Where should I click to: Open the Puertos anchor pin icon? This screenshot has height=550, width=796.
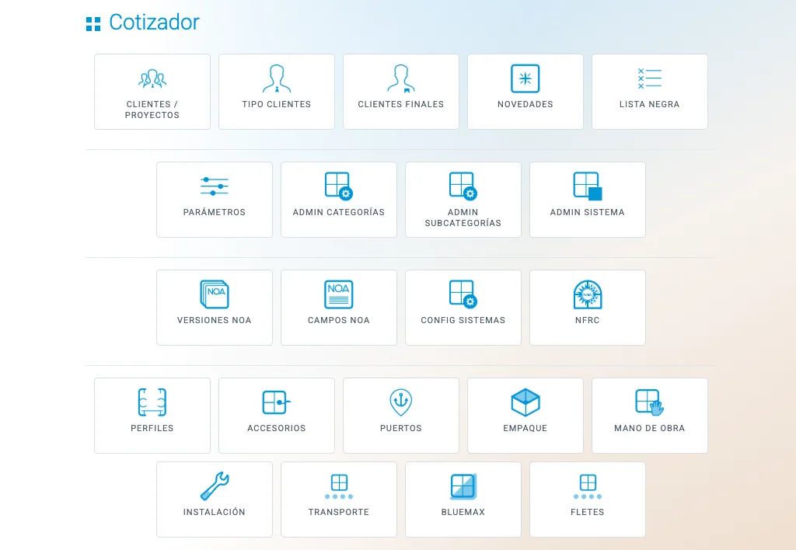point(401,402)
